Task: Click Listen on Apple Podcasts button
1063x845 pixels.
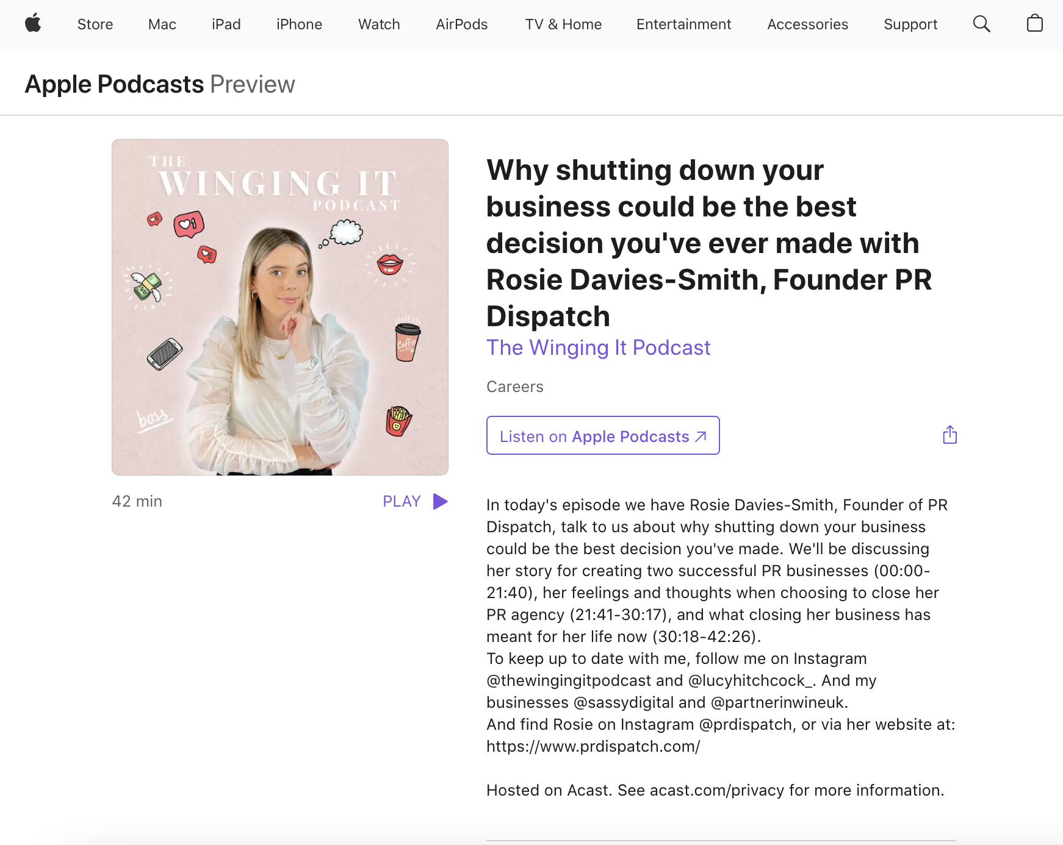Action: coord(603,435)
